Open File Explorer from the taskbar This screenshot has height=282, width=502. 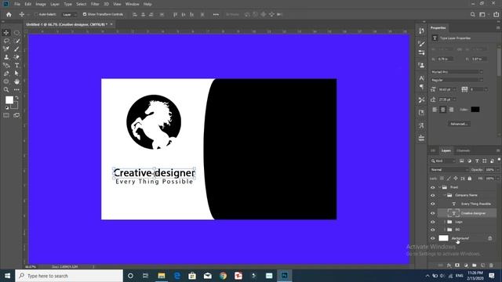[162, 276]
